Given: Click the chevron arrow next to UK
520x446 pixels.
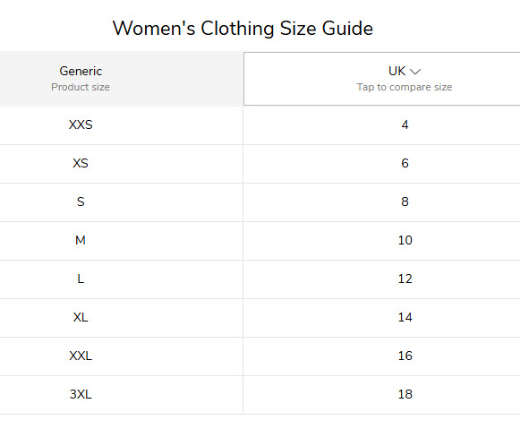Looking at the screenshot, I should click(x=415, y=72).
